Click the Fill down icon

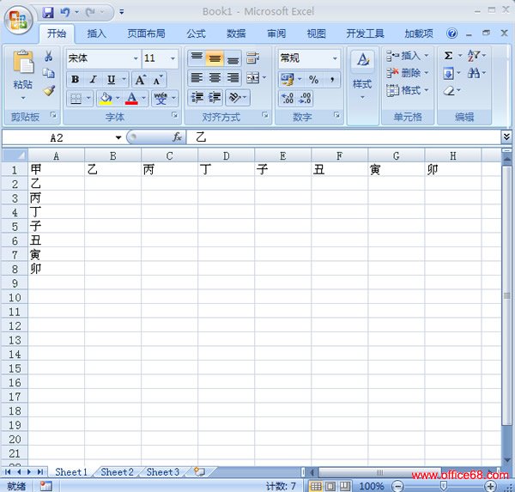448,73
